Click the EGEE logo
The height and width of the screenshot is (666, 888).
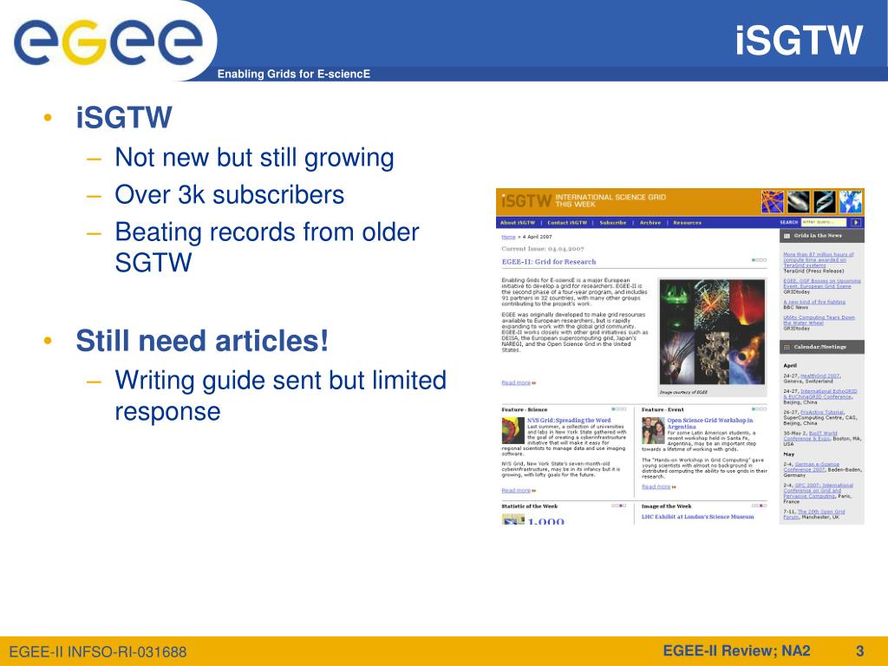108,41
